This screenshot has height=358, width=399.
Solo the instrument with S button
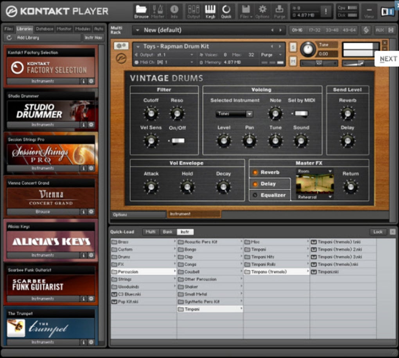click(x=293, y=47)
